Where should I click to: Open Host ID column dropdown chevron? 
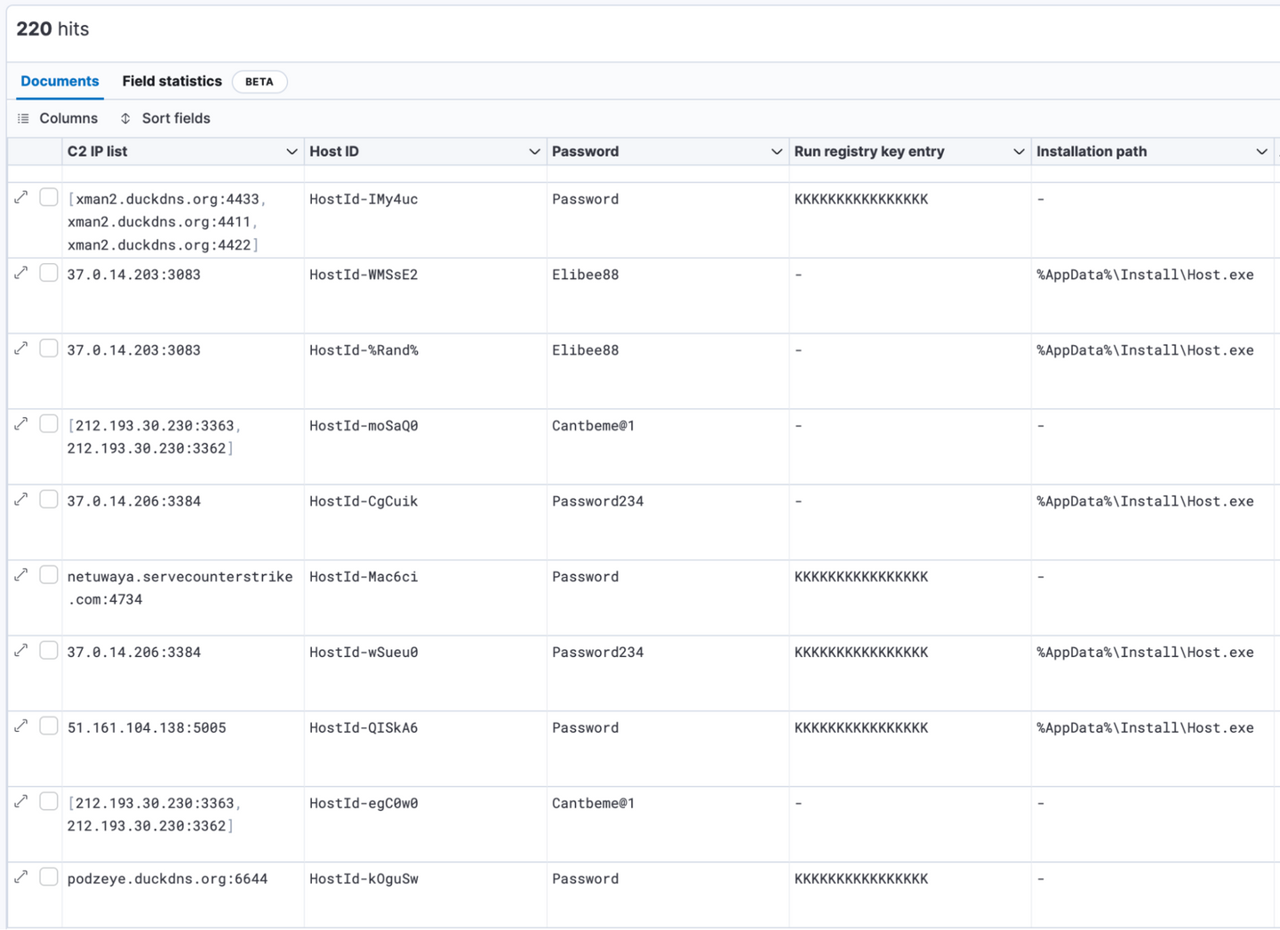pyautogui.click(x=534, y=152)
